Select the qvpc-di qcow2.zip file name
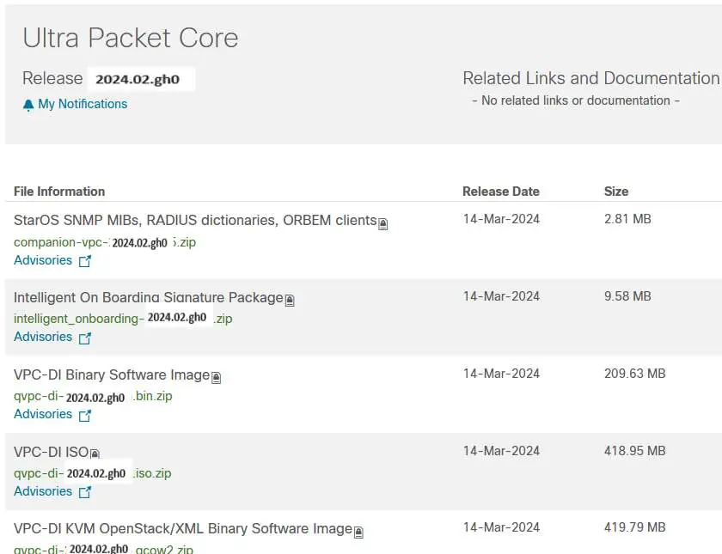Image resolution: width=722 pixels, height=554 pixels. (x=104, y=549)
